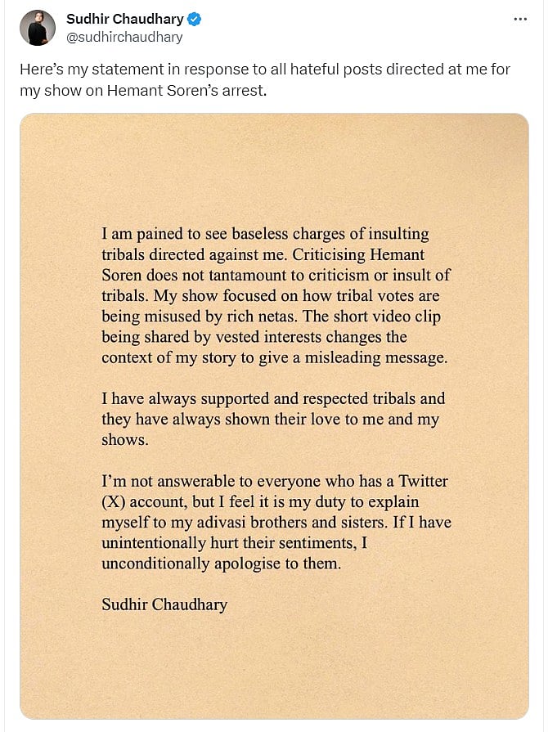
Task: Click the "I'm not answerable" paragraph in image
Action: [276, 522]
